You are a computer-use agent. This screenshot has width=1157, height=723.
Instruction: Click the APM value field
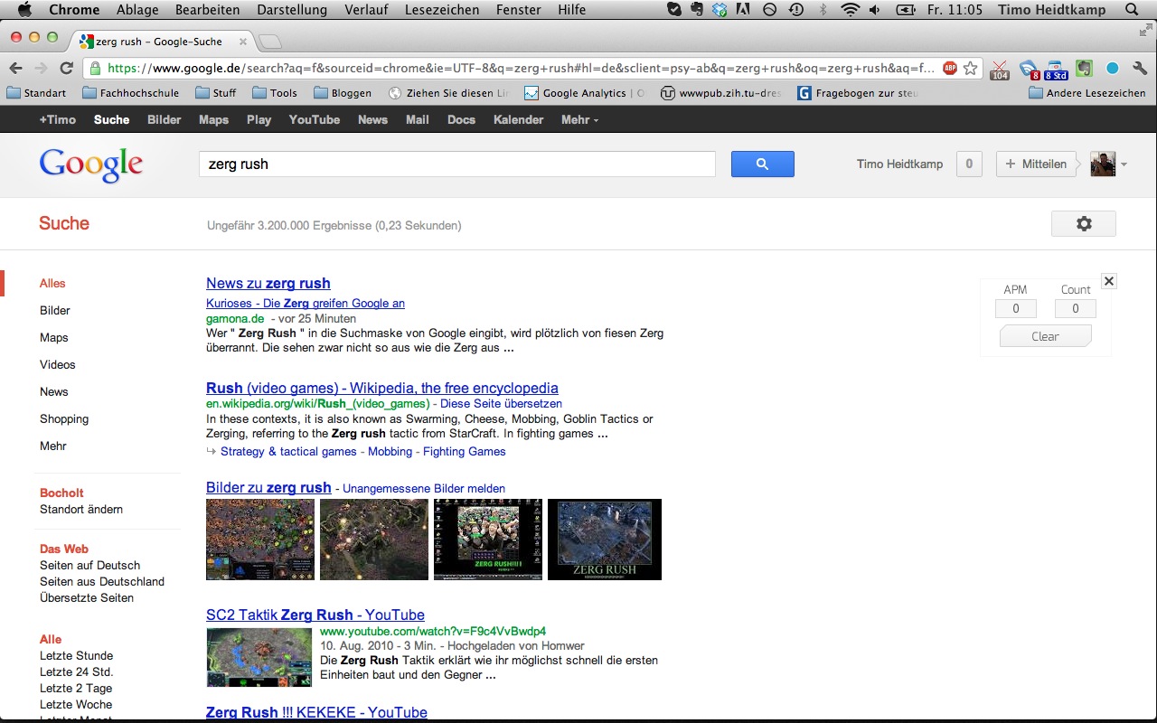[1016, 309]
